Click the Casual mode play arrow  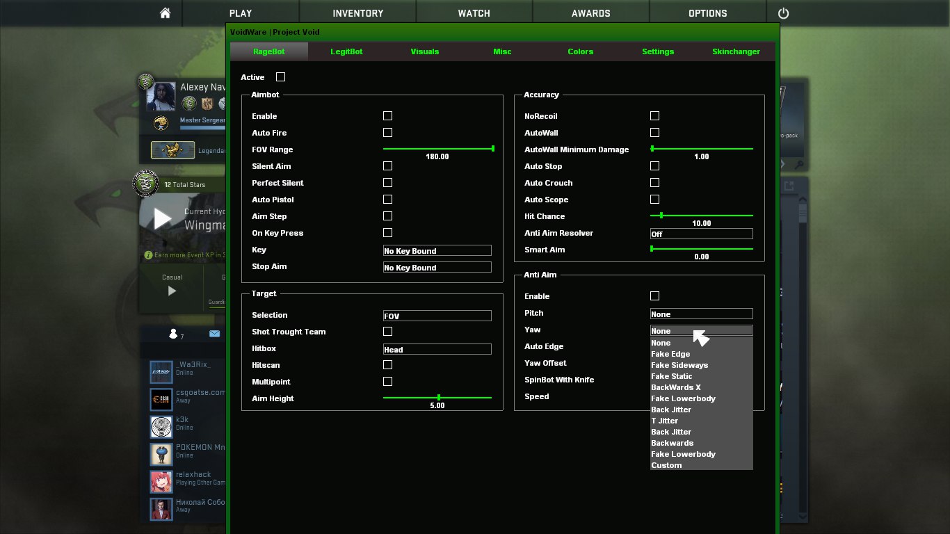(172, 291)
